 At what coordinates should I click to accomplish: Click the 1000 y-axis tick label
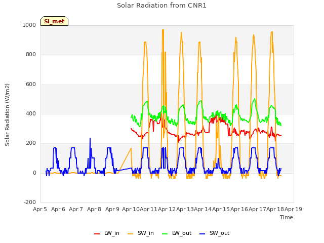point(29,25)
